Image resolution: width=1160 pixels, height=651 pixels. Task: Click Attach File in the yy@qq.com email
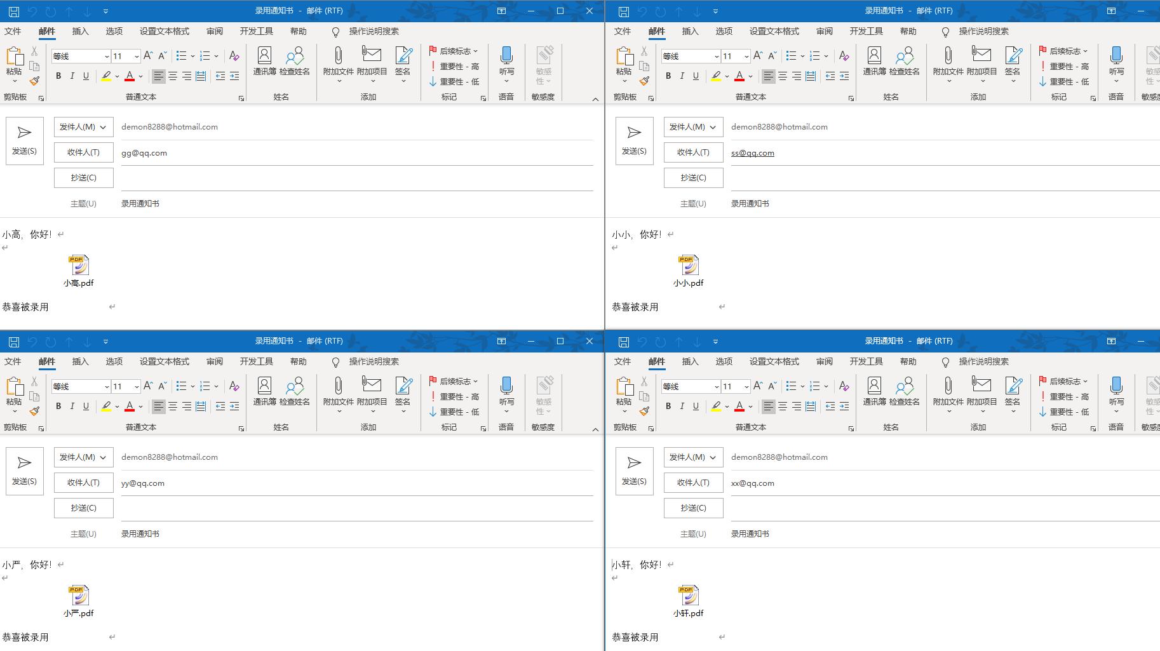[338, 391]
